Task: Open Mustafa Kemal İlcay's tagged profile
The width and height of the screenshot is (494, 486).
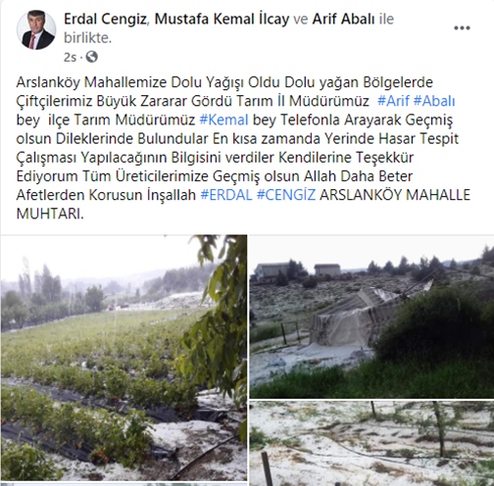Action: click(x=222, y=19)
